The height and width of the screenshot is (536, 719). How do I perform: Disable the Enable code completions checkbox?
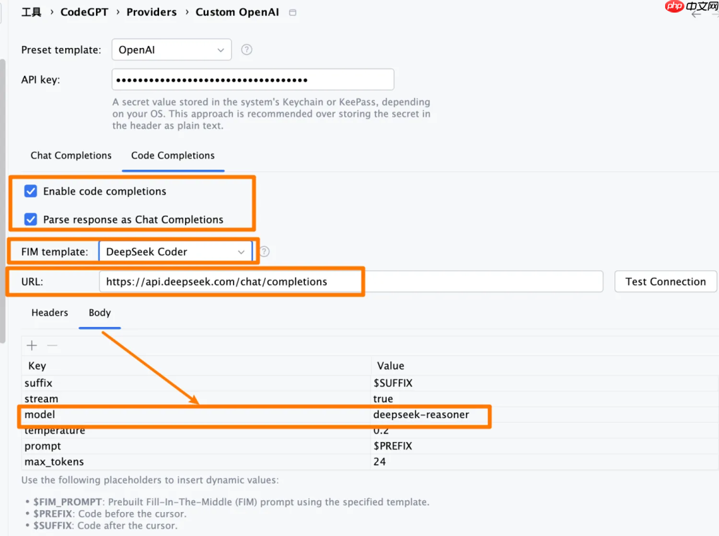(x=31, y=192)
